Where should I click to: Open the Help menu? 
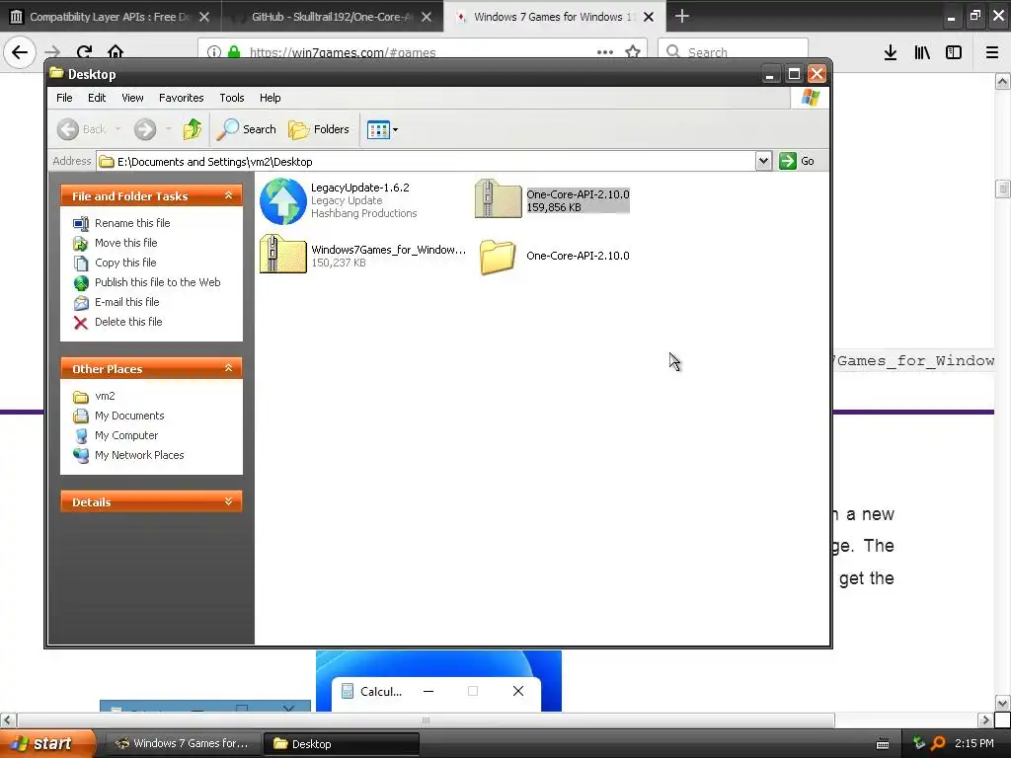pos(271,98)
